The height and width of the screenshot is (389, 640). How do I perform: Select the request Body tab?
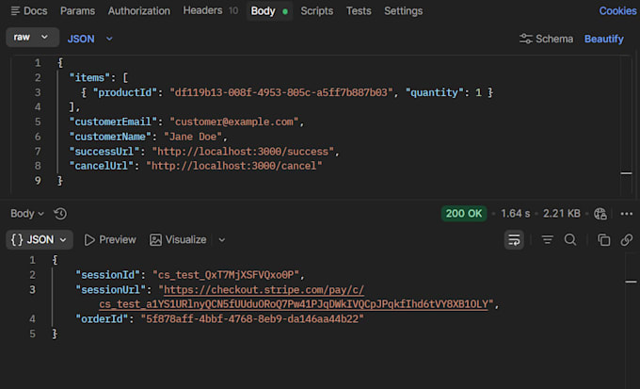pos(269,11)
